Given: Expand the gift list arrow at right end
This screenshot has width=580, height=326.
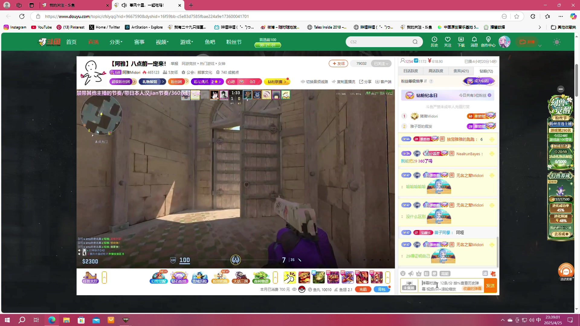Looking at the screenshot, I should point(388,277).
